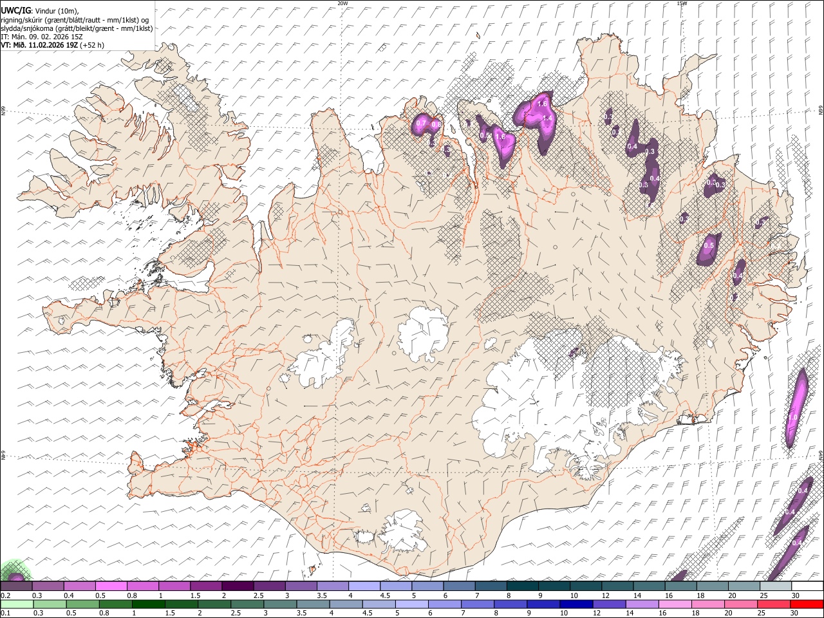Click the 'VT: Mið. 11.02.2026 19Z' valid time
This screenshot has height=618, width=824.
pyautogui.click(x=39, y=45)
